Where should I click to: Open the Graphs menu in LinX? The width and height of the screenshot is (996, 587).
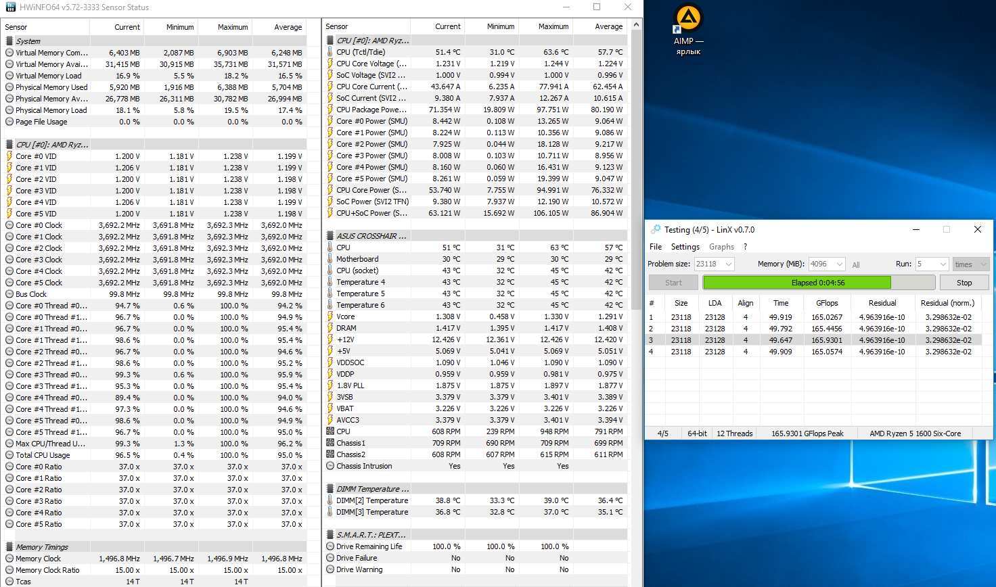[721, 247]
